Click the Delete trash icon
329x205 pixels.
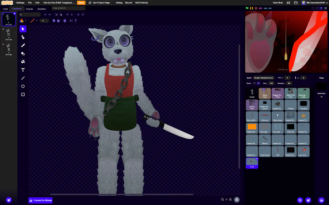[x=65, y=21]
